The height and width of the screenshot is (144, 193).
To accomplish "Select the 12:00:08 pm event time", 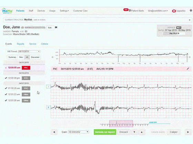I will click(14, 78).
